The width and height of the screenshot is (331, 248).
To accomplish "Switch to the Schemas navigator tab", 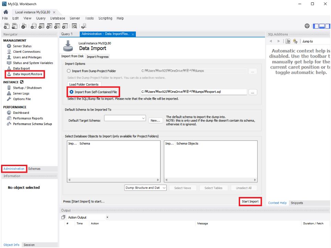I will tap(34, 169).
